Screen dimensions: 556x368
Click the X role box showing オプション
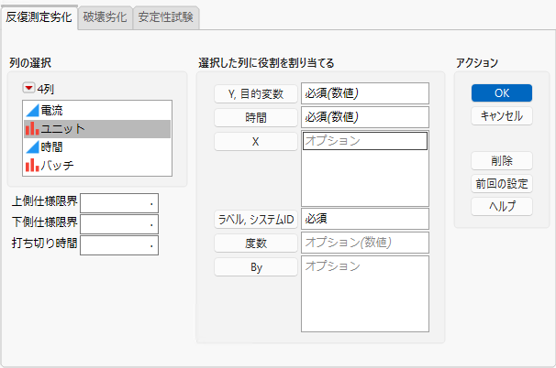point(365,168)
